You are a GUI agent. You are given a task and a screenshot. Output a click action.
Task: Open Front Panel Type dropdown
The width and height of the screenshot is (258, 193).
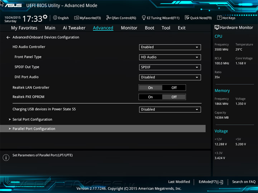click(170, 57)
